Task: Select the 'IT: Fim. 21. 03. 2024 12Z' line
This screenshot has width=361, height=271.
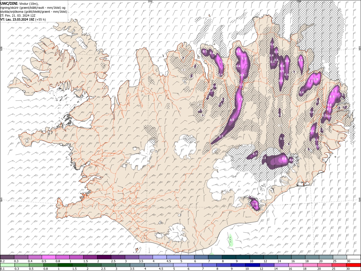Action: coord(18,16)
